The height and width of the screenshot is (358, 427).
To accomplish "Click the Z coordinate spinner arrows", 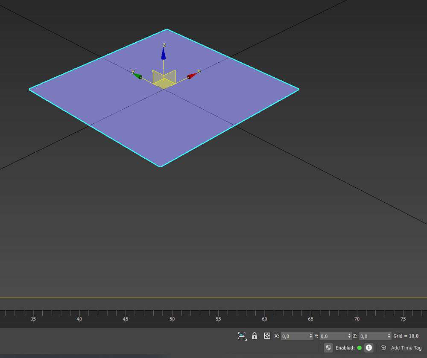I will tap(389, 336).
